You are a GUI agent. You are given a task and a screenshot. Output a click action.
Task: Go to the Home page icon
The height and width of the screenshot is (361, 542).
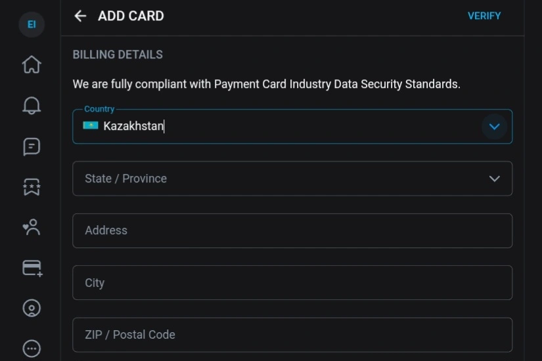click(x=31, y=65)
